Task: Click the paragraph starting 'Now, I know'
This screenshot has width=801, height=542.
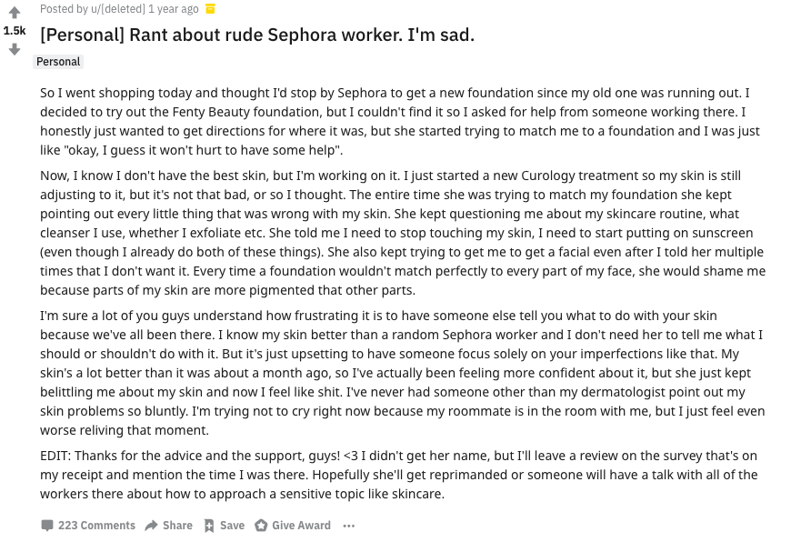Action: point(403,233)
